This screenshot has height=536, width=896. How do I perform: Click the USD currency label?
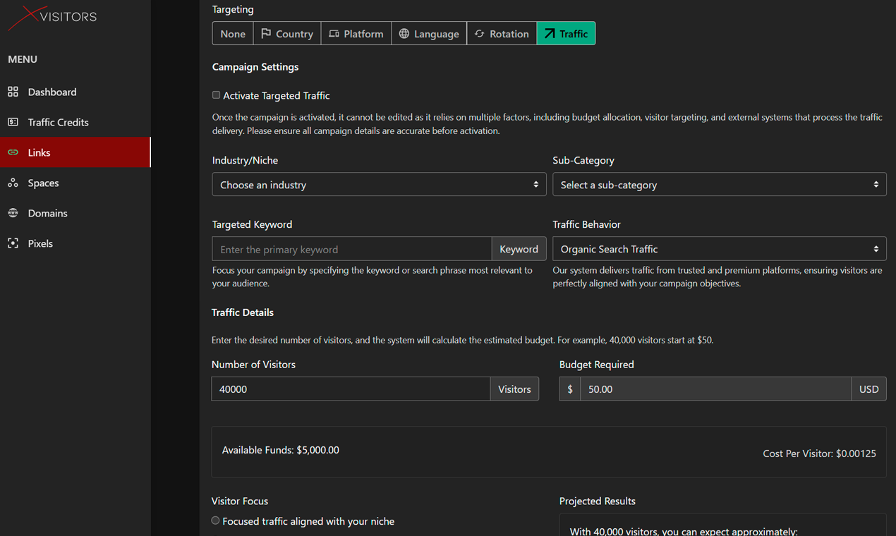(x=869, y=389)
